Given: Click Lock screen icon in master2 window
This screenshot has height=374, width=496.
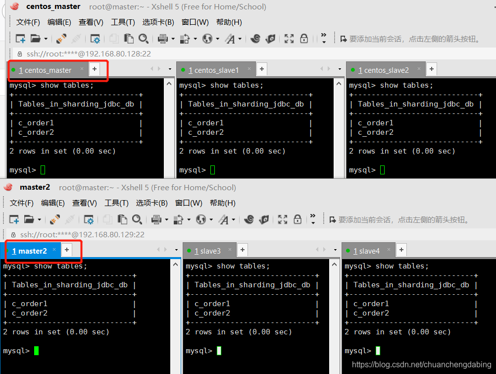Looking at the screenshot, I should tap(298, 219).
